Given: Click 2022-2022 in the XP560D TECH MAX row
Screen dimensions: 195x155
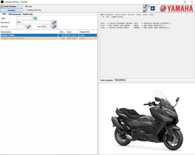Looking at the screenshot, I should [72, 39].
